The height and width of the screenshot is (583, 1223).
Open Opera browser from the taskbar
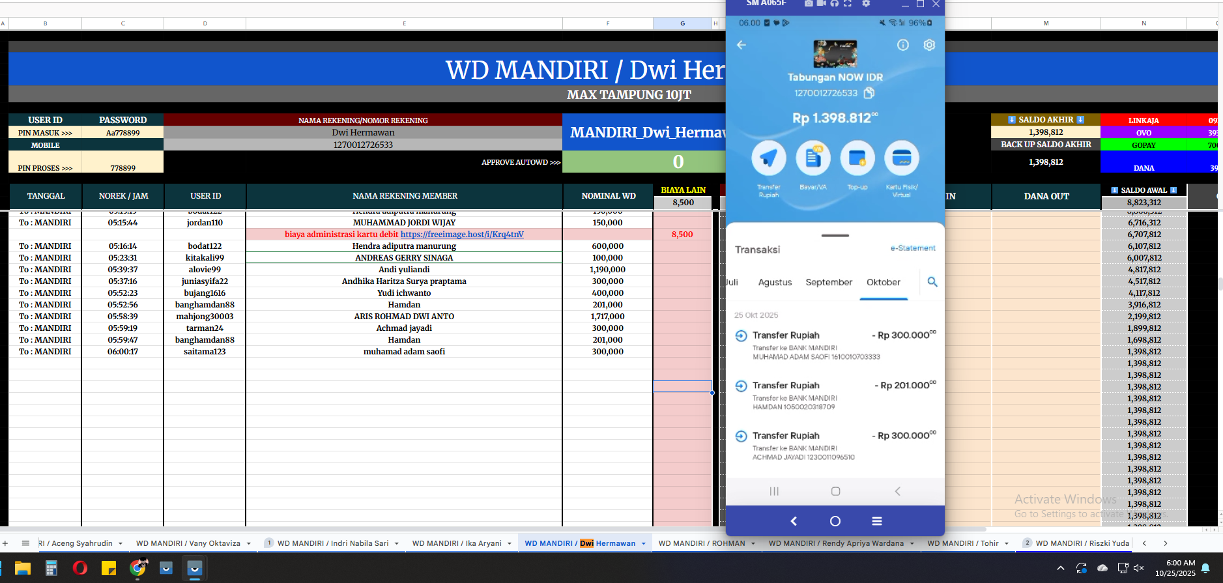[80, 568]
